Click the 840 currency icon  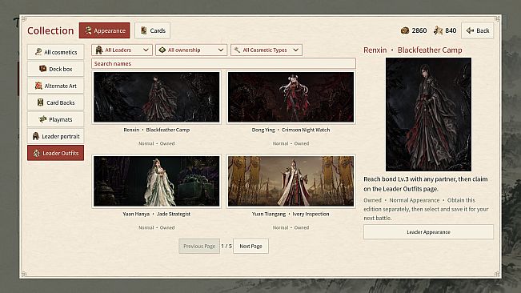click(x=438, y=30)
